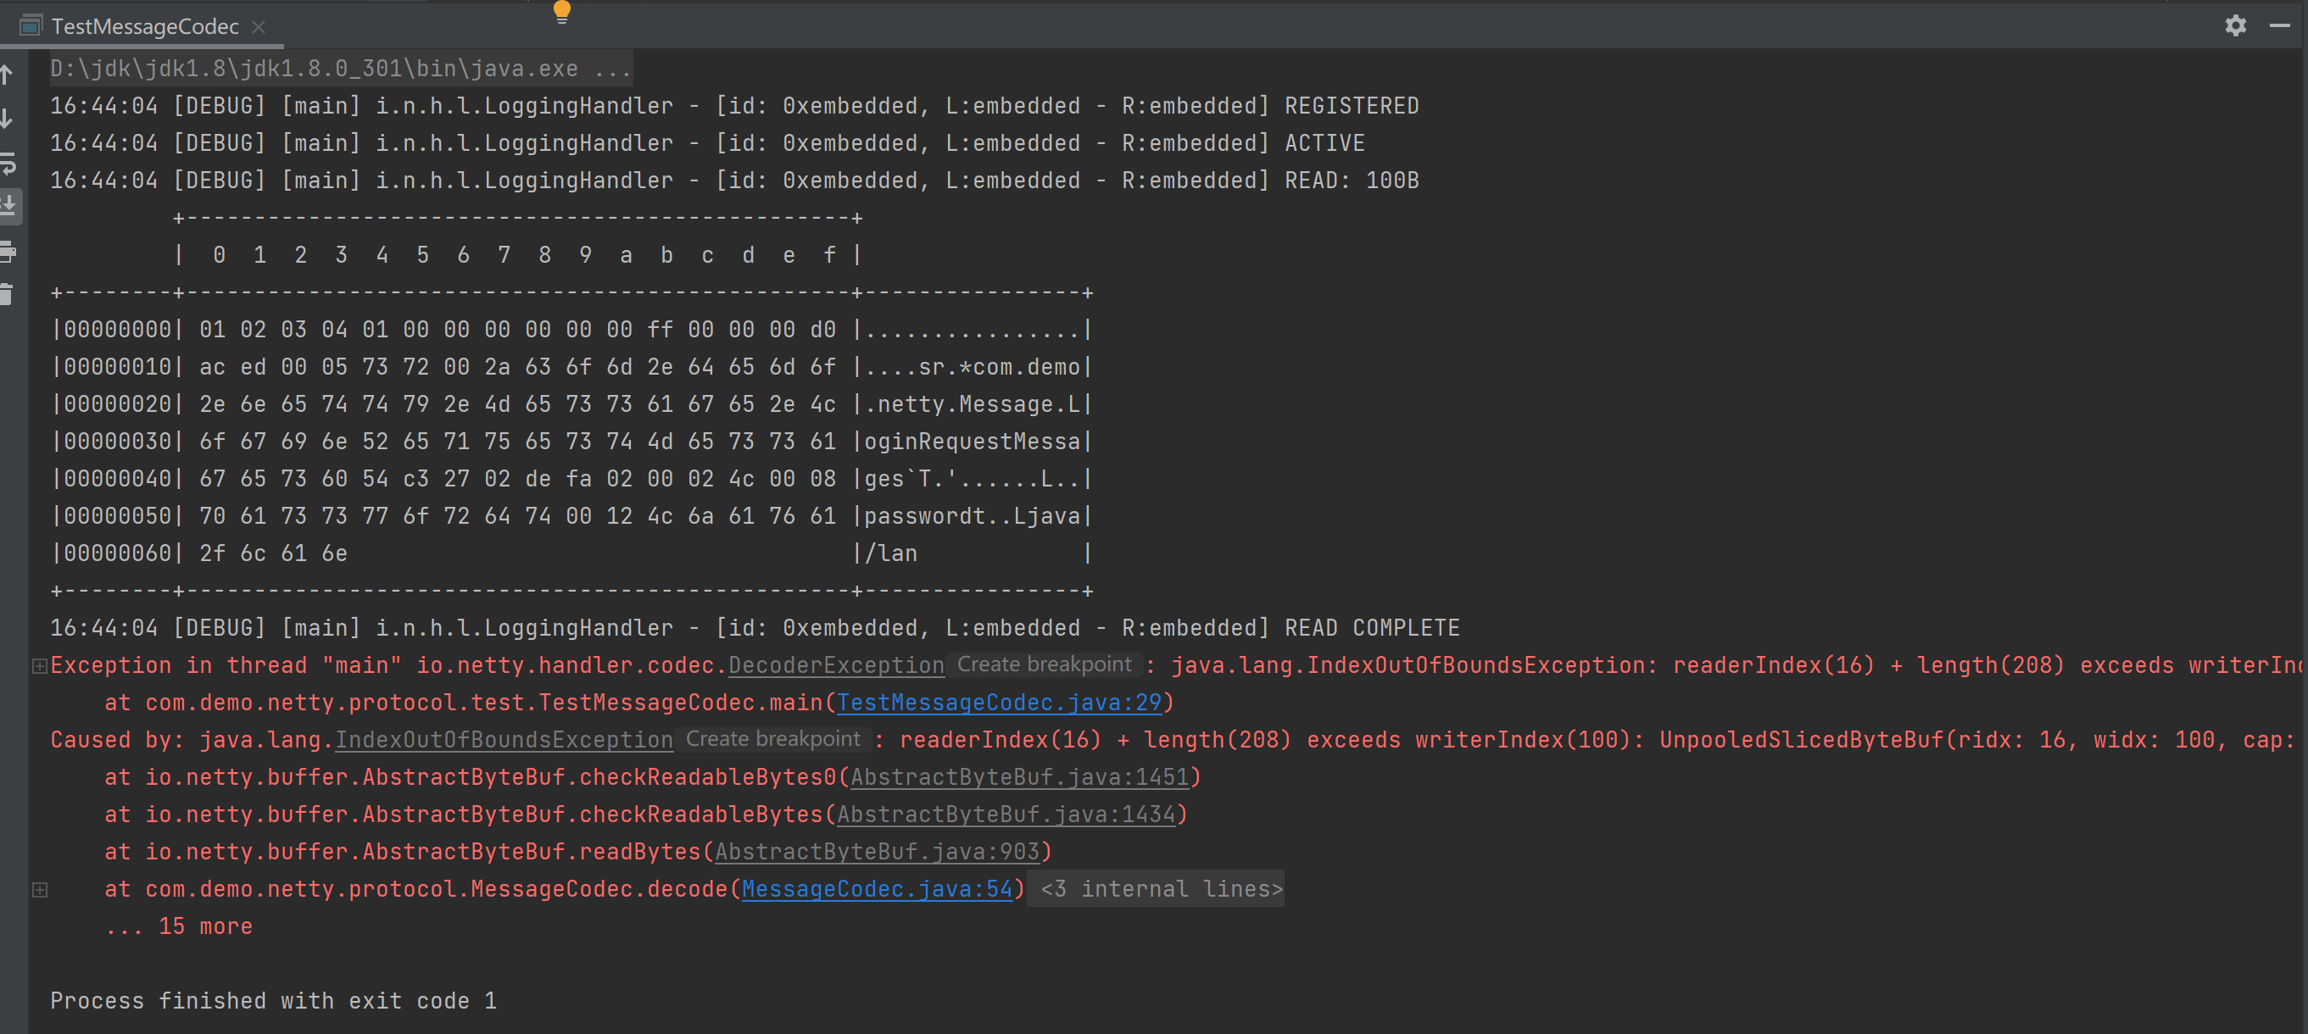This screenshot has width=2308, height=1034.
Task: Select the TestMessageCodec run tab
Action: [144, 27]
